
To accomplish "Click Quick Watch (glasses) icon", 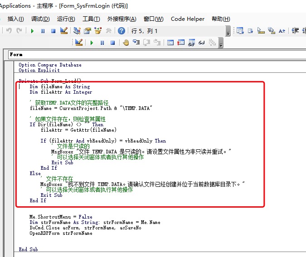I will (202, 43).
